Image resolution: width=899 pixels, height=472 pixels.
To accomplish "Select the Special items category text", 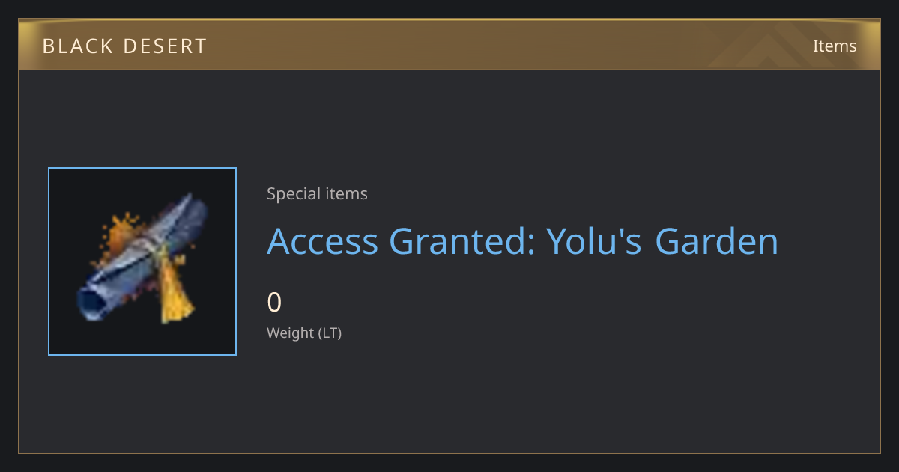I will point(317,194).
